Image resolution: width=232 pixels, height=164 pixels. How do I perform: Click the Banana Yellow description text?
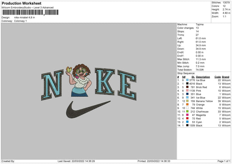(204, 101)
